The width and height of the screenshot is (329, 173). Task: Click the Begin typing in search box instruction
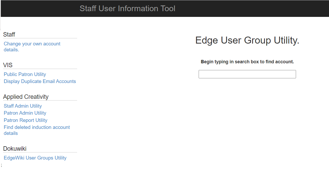point(247,62)
